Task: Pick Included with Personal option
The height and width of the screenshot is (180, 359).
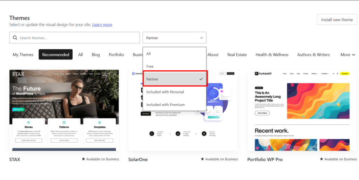Action: 175,92
